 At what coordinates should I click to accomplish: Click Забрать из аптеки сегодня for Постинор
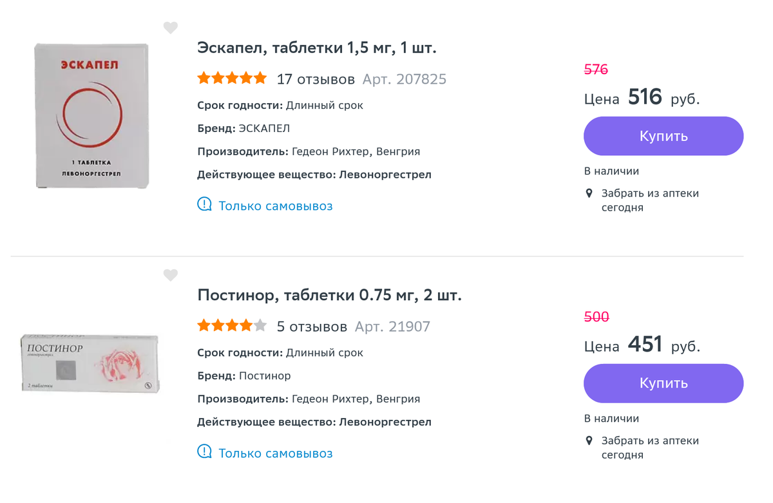pos(649,448)
